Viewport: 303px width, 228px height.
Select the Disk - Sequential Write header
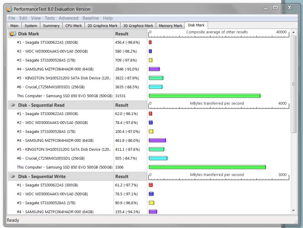(42, 176)
